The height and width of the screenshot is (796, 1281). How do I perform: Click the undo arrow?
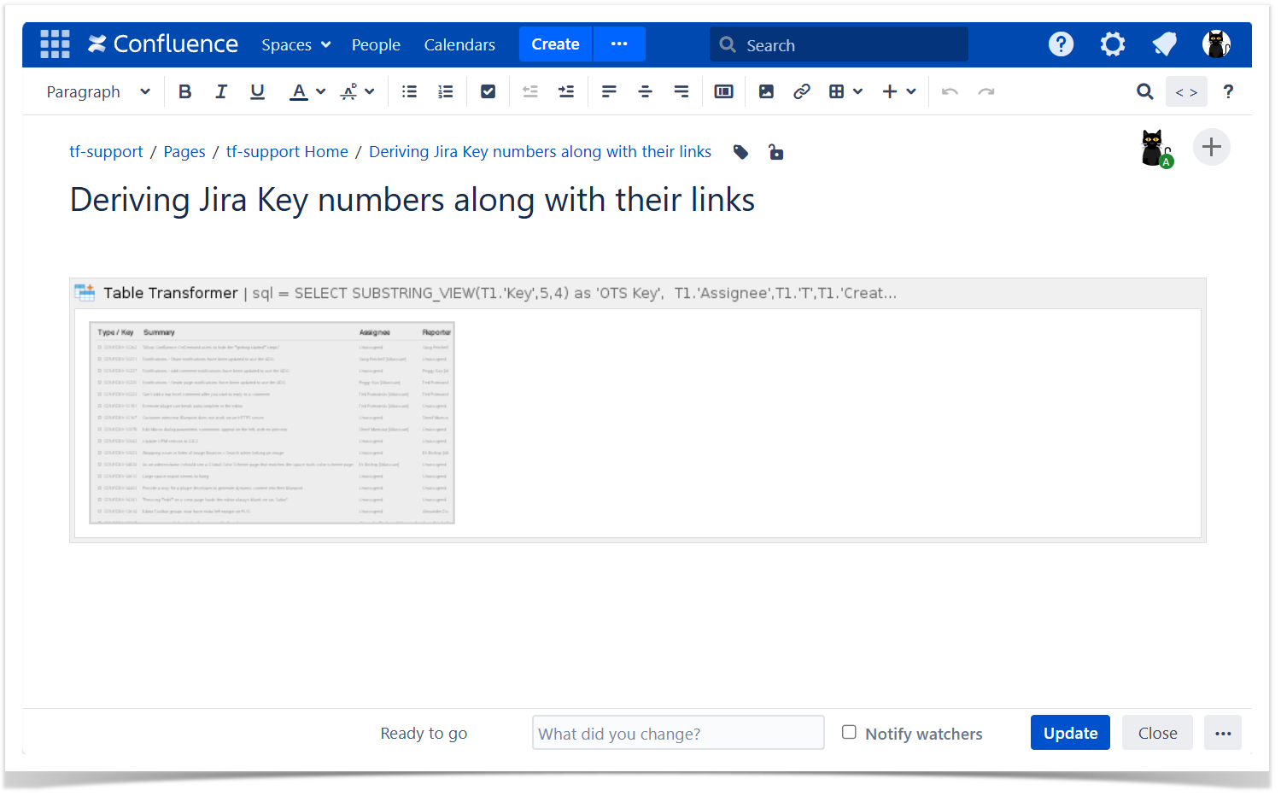click(950, 91)
